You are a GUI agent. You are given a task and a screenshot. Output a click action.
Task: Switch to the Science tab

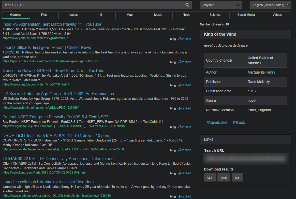point(215,15)
